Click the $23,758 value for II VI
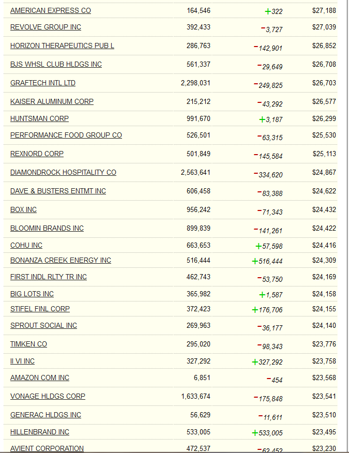The height and width of the screenshot is (453, 349). 324,361
